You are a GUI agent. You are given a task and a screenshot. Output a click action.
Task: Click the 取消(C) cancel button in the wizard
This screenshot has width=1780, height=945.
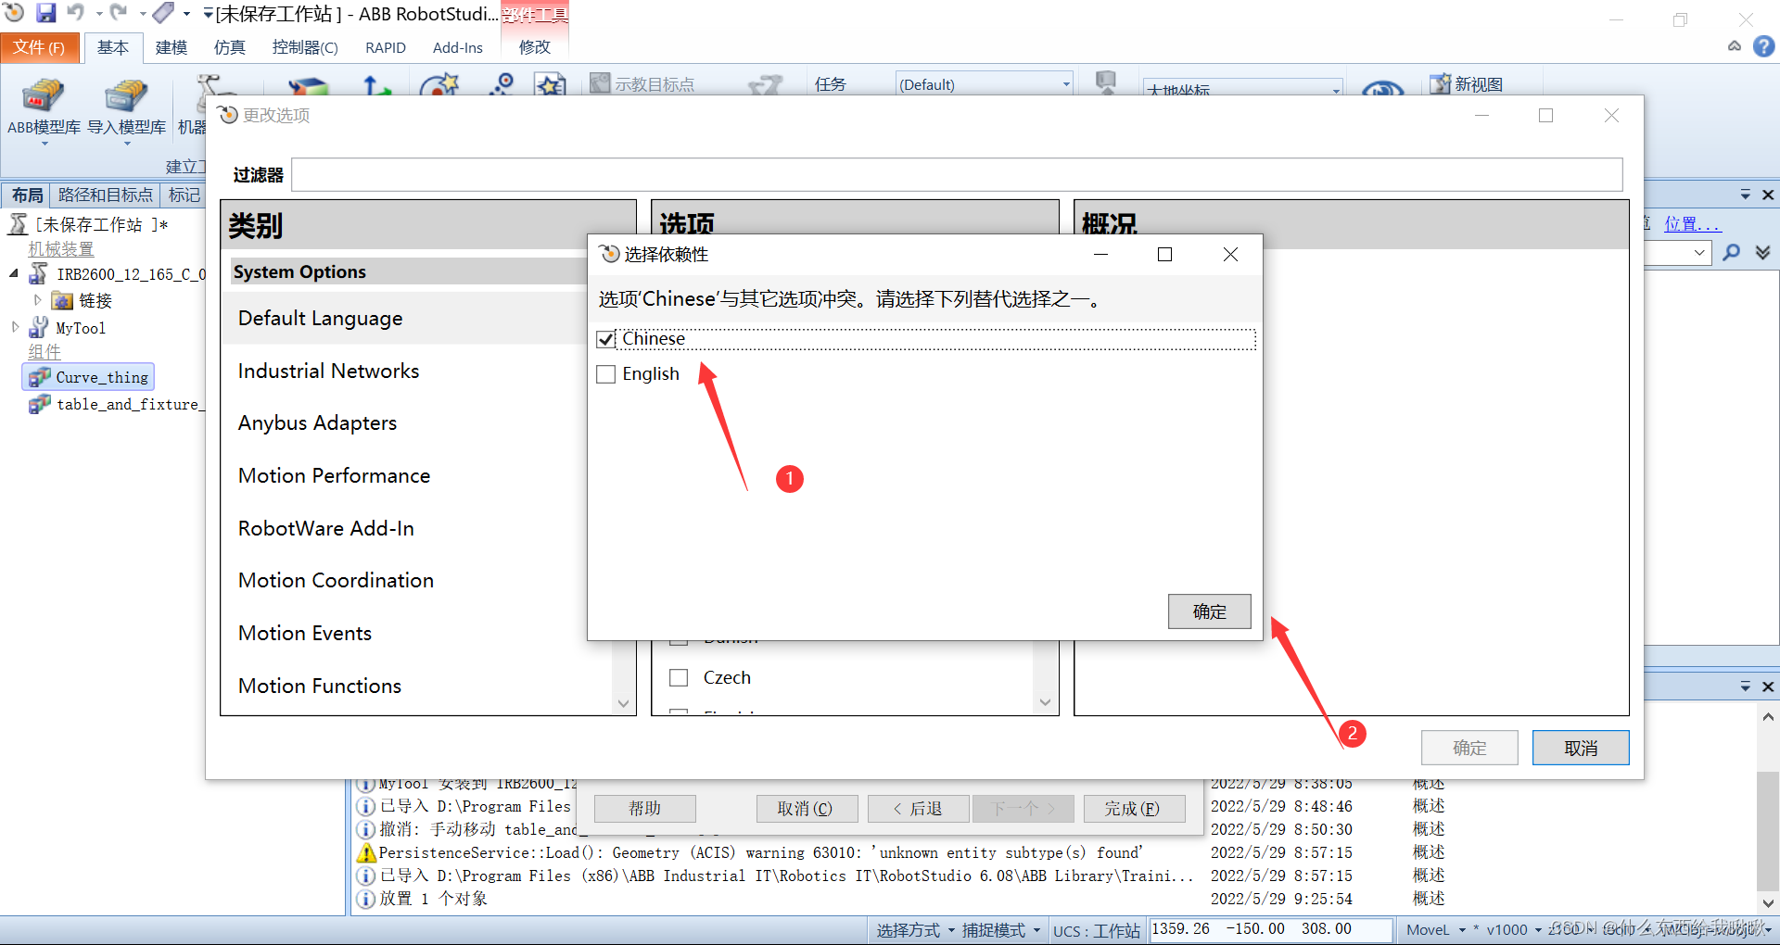point(806,809)
